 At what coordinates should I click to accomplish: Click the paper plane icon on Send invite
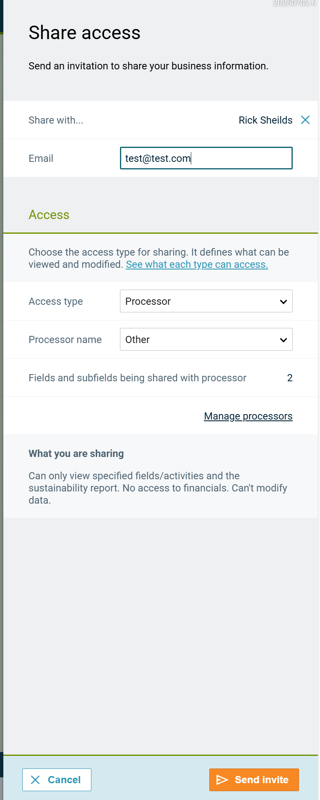tap(222, 780)
